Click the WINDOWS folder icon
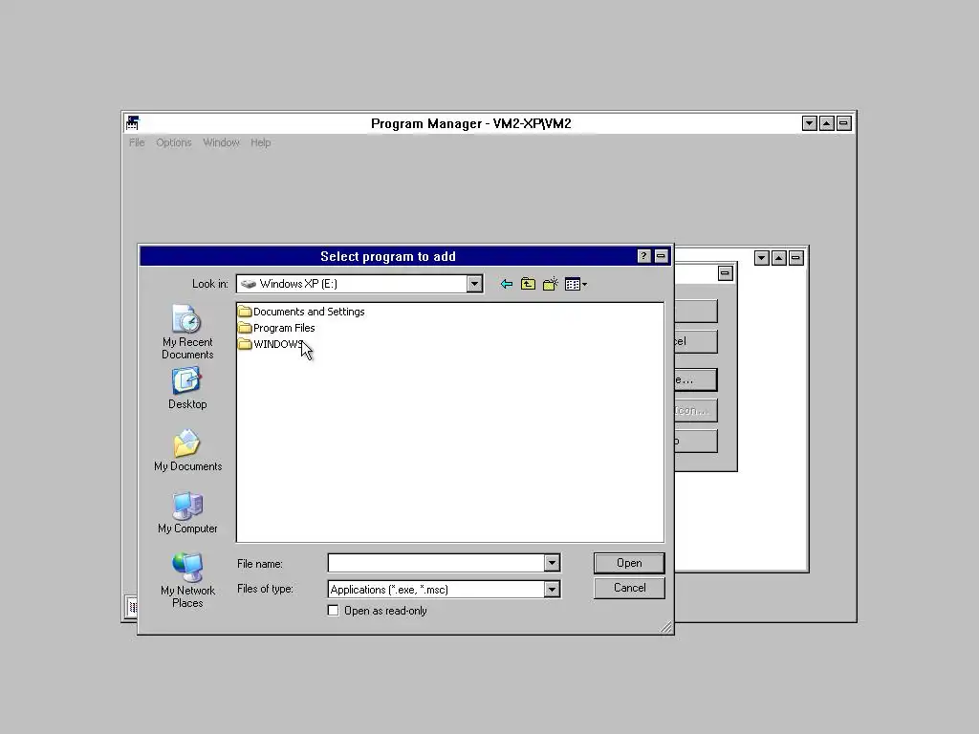Viewport: 979px width, 734px height. point(245,344)
